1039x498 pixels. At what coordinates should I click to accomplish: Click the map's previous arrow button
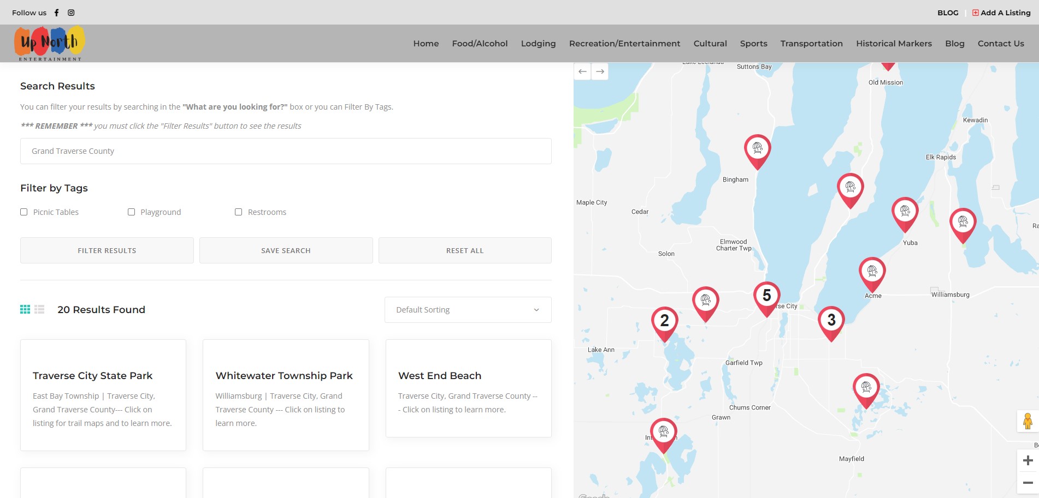tap(582, 71)
